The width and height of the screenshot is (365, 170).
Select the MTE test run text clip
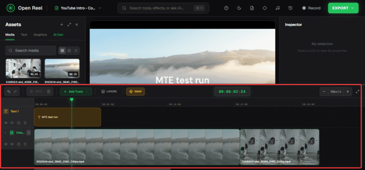(x=68, y=117)
